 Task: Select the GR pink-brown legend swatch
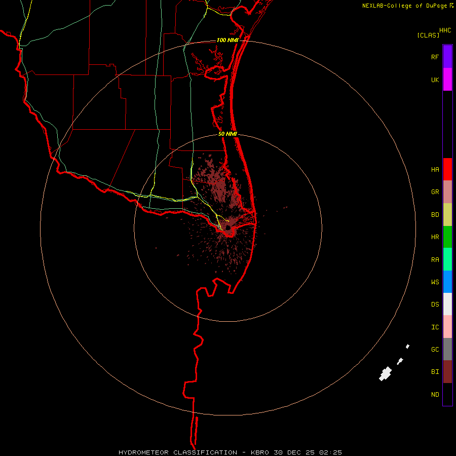coord(447,192)
